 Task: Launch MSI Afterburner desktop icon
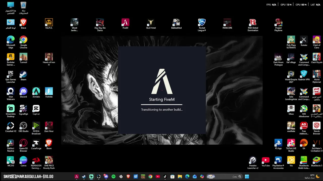point(304,111)
